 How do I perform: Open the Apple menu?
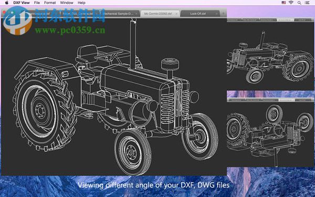(7, 3)
